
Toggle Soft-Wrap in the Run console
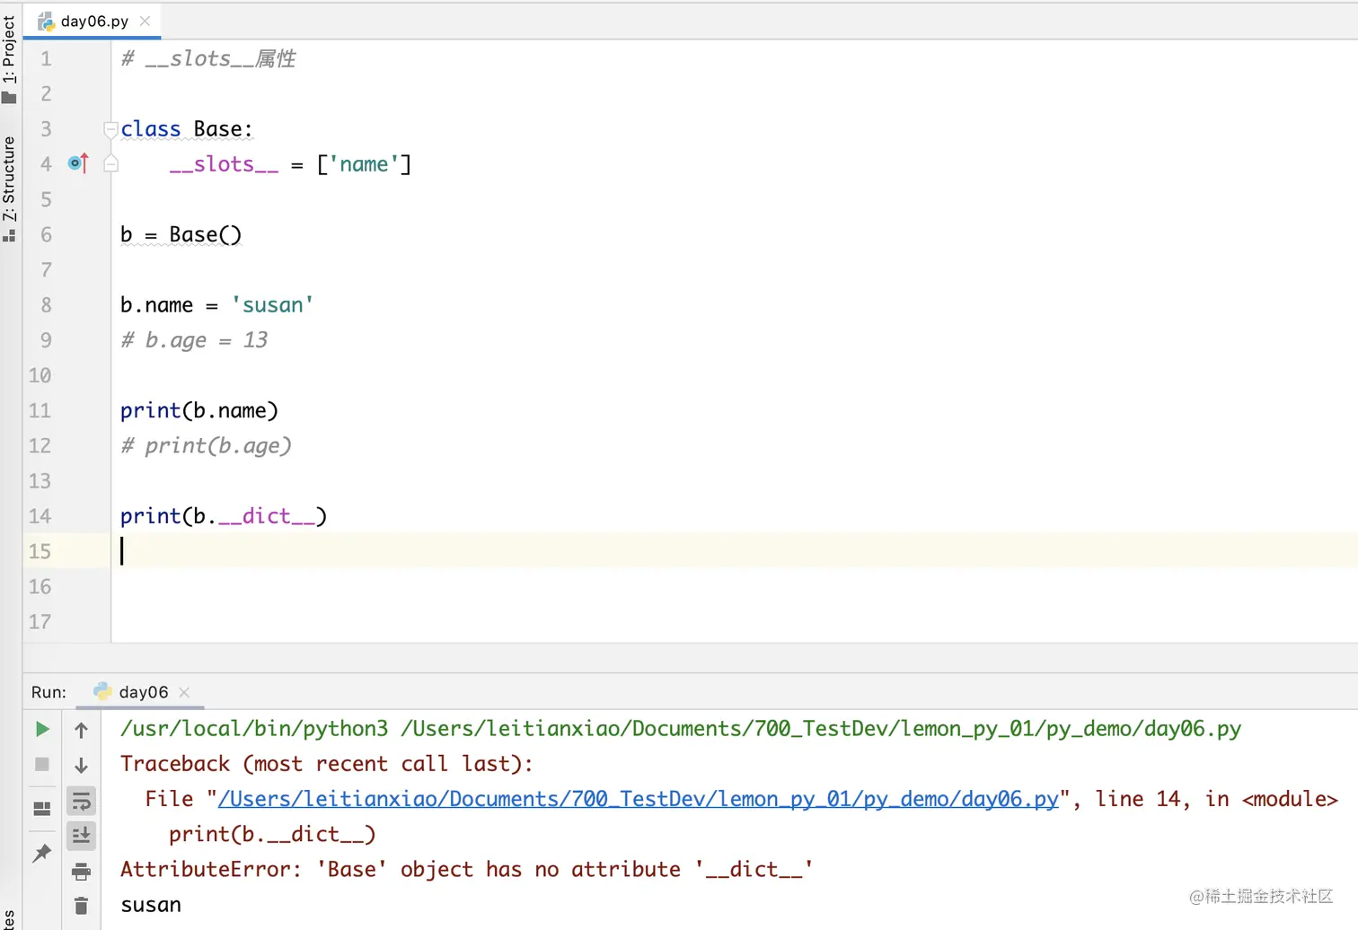(x=81, y=801)
